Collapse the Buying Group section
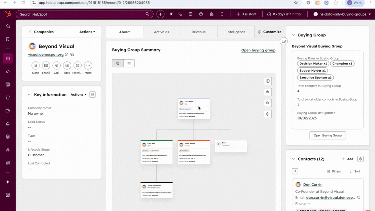The width and height of the screenshot is (375, 211). [293, 35]
